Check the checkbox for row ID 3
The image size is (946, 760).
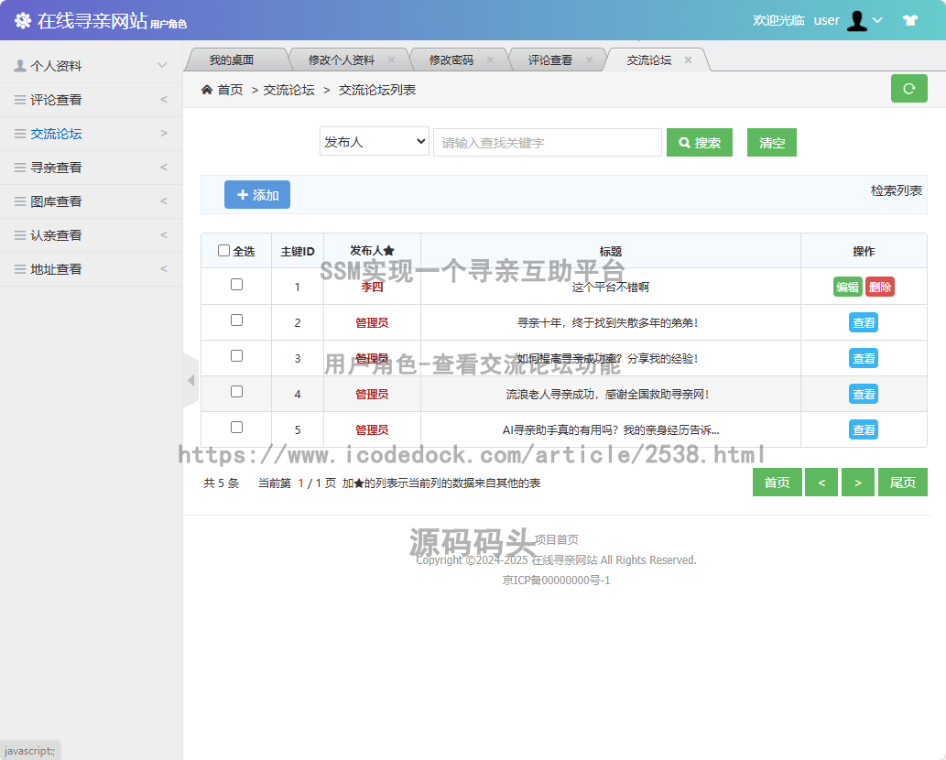click(236, 355)
